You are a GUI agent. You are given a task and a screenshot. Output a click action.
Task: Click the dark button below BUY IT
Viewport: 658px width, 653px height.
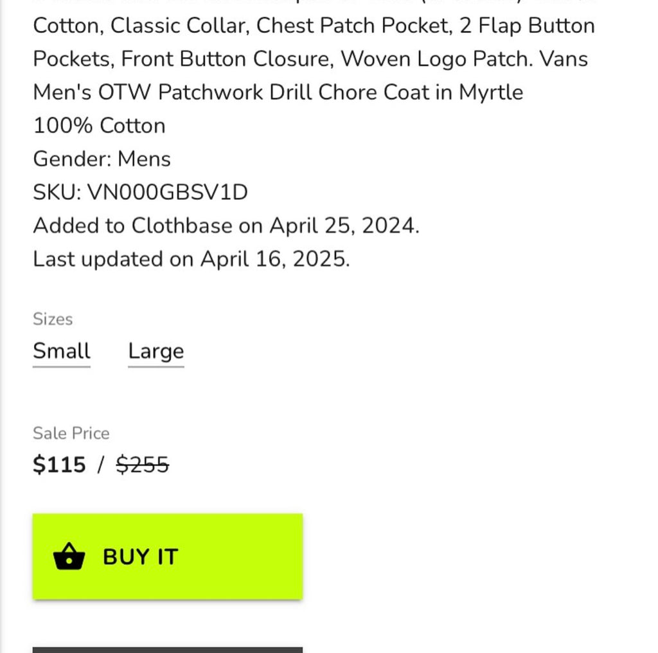click(x=167, y=649)
